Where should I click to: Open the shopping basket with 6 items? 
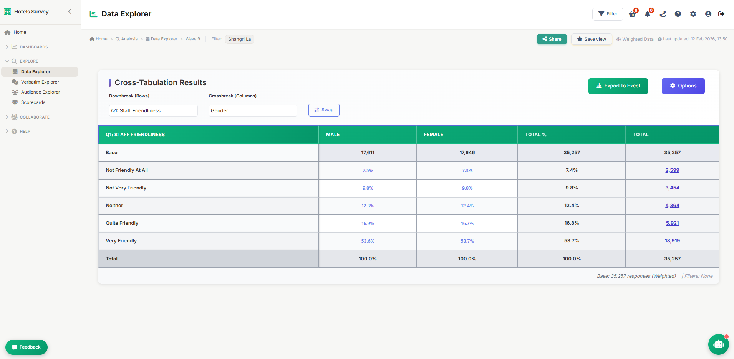tap(632, 14)
